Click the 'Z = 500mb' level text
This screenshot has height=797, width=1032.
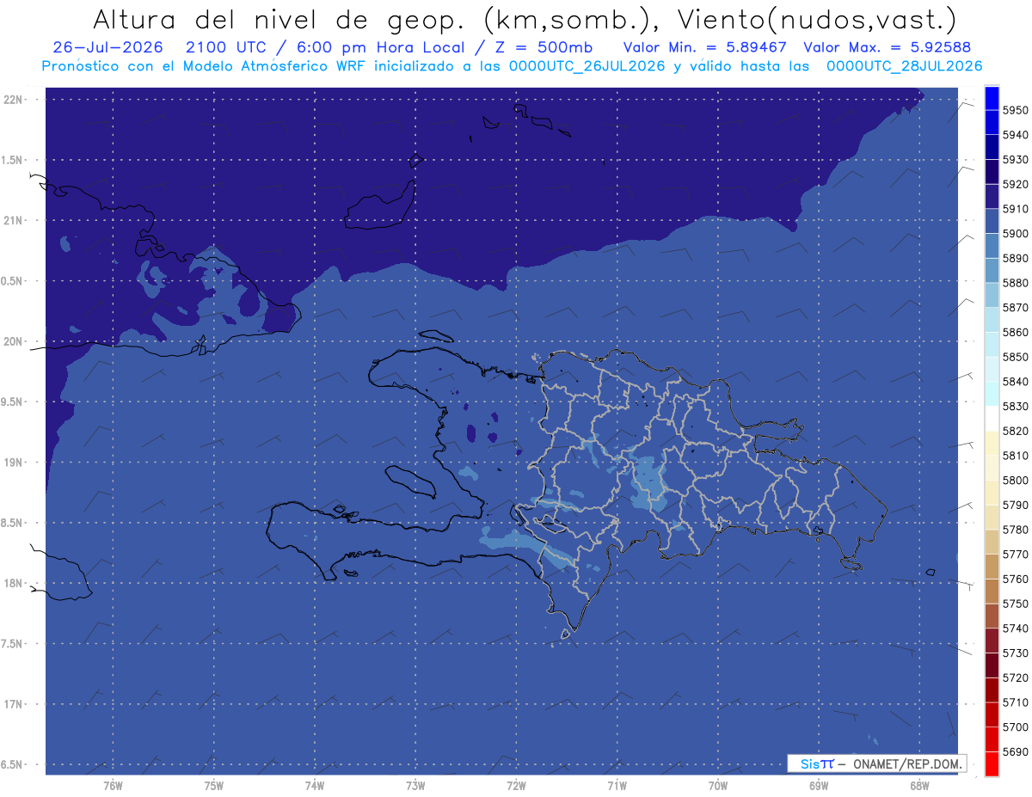pos(543,48)
